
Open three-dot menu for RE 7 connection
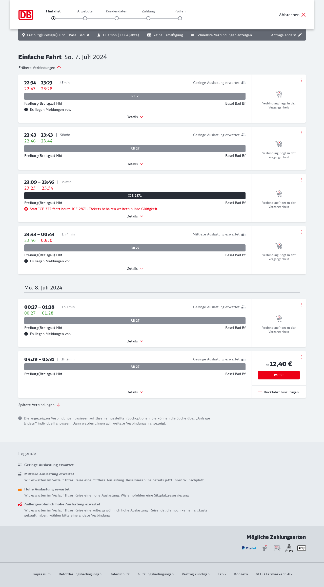pos(301,80)
